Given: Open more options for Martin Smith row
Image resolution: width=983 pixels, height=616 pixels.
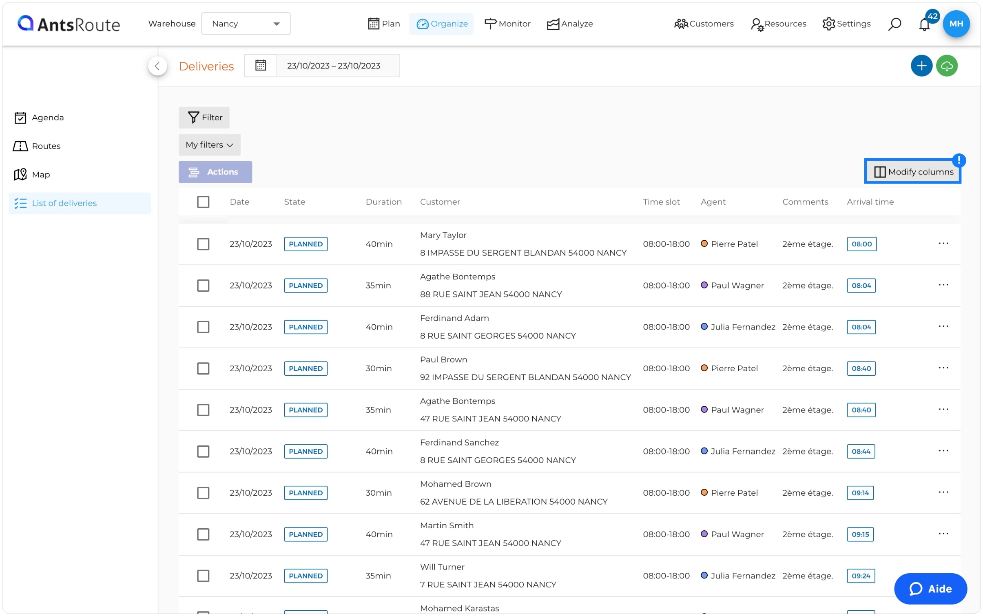Looking at the screenshot, I should [943, 534].
